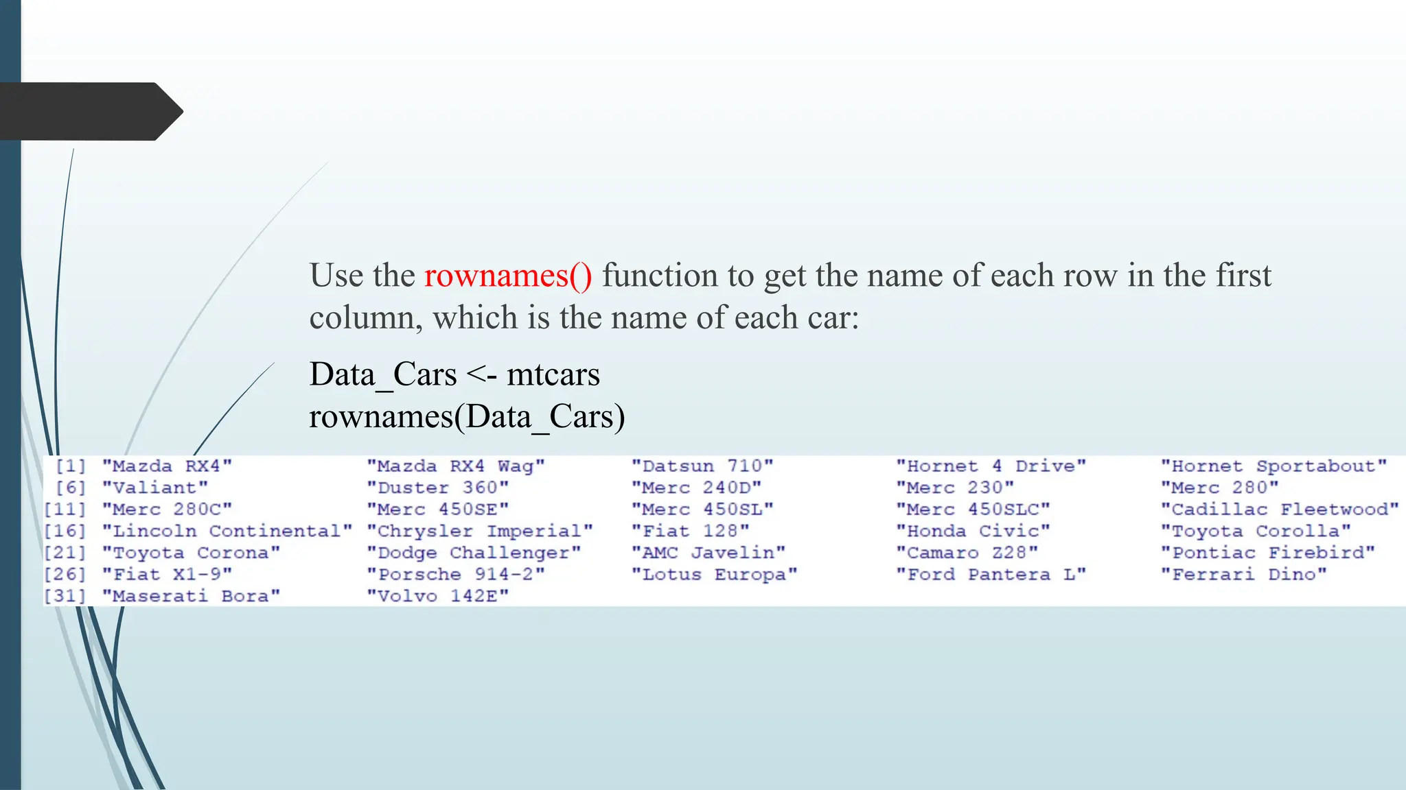Click the [1] index label
The image size is (1406, 790).
tap(71, 466)
